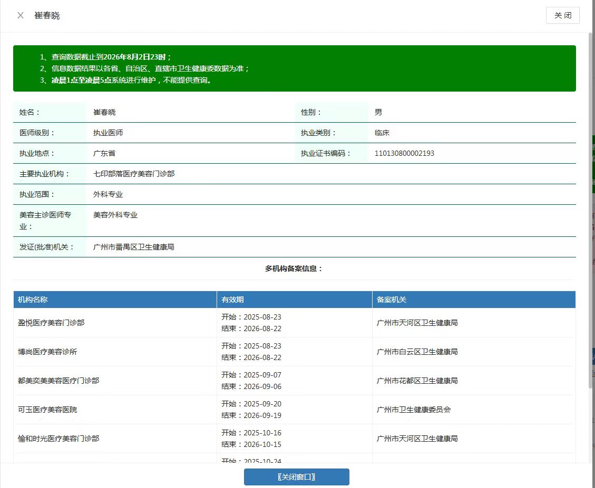Click the 广州市花都区卫生健康局 cell
This screenshot has height=488, width=595.
[417, 380]
